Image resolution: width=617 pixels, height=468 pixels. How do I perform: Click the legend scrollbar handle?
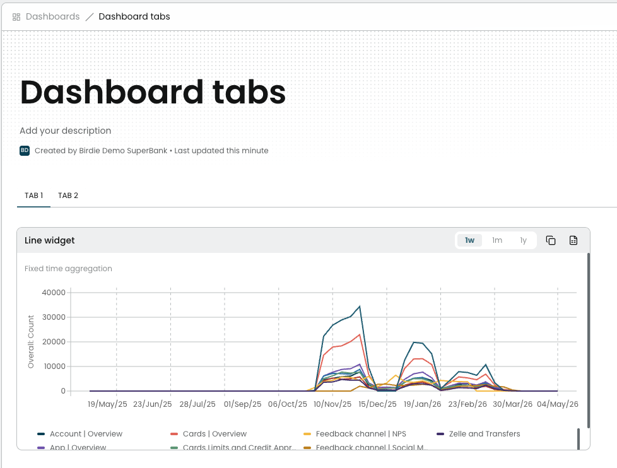tap(579, 439)
